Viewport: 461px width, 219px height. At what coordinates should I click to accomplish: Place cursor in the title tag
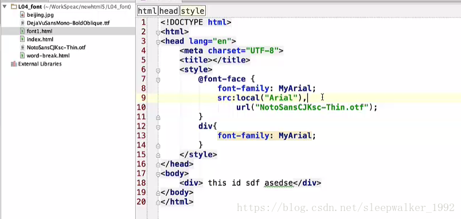click(215, 60)
